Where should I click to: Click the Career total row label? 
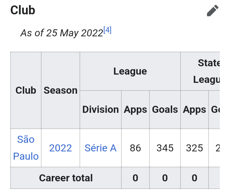pos(66,178)
